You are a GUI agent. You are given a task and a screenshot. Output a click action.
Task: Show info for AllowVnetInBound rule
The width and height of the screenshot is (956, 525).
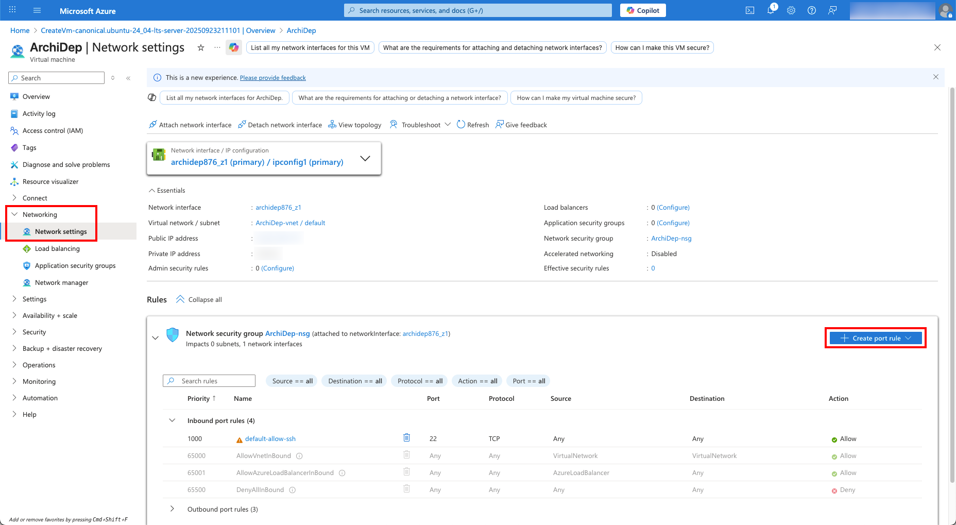(299, 456)
